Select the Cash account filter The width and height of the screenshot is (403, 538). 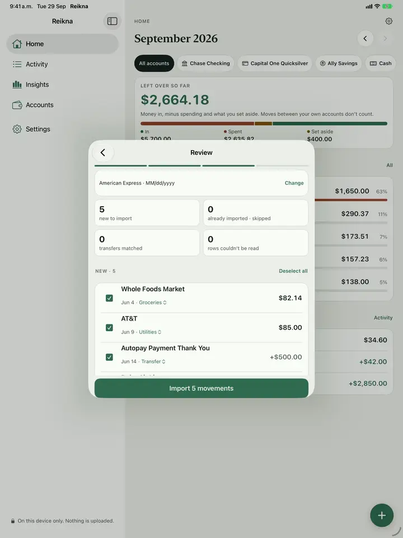(381, 63)
